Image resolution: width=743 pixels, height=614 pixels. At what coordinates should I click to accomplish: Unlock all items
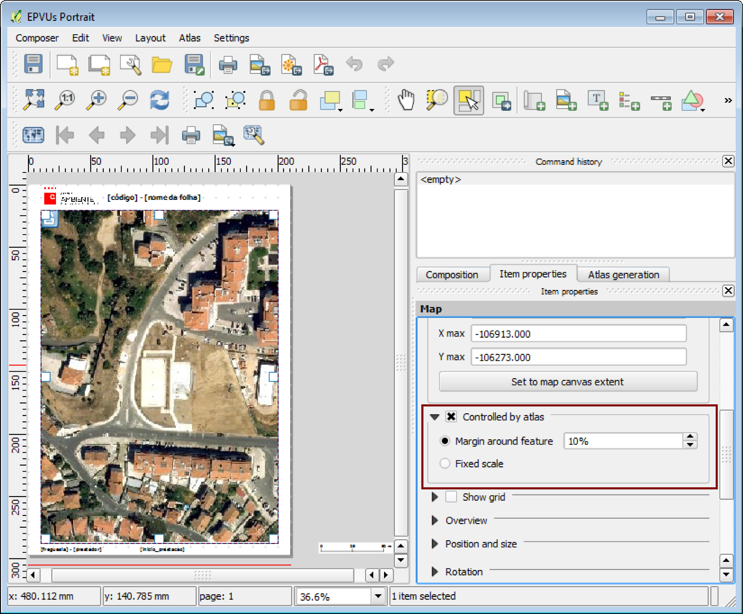click(298, 100)
